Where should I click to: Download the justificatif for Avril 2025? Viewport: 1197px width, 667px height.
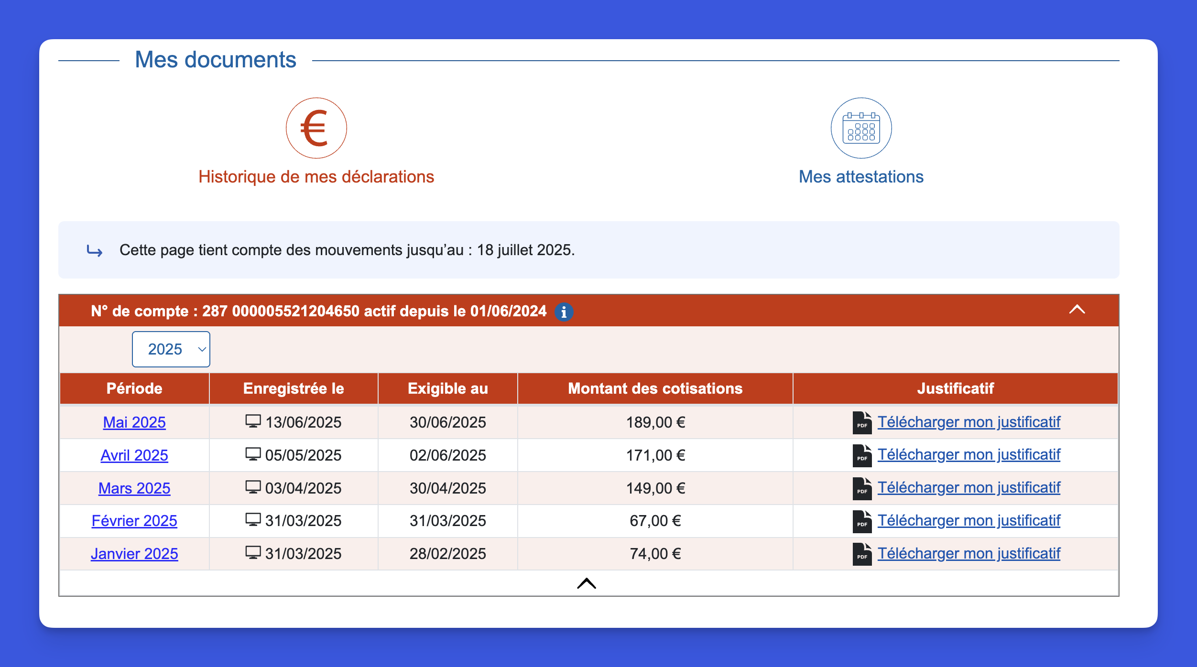[x=969, y=455]
